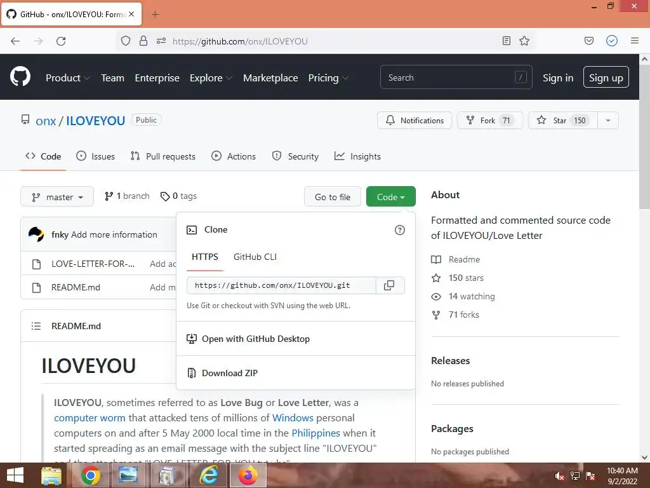Star the repository with the Star button
The height and width of the screenshot is (488, 650).
tap(562, 120)
